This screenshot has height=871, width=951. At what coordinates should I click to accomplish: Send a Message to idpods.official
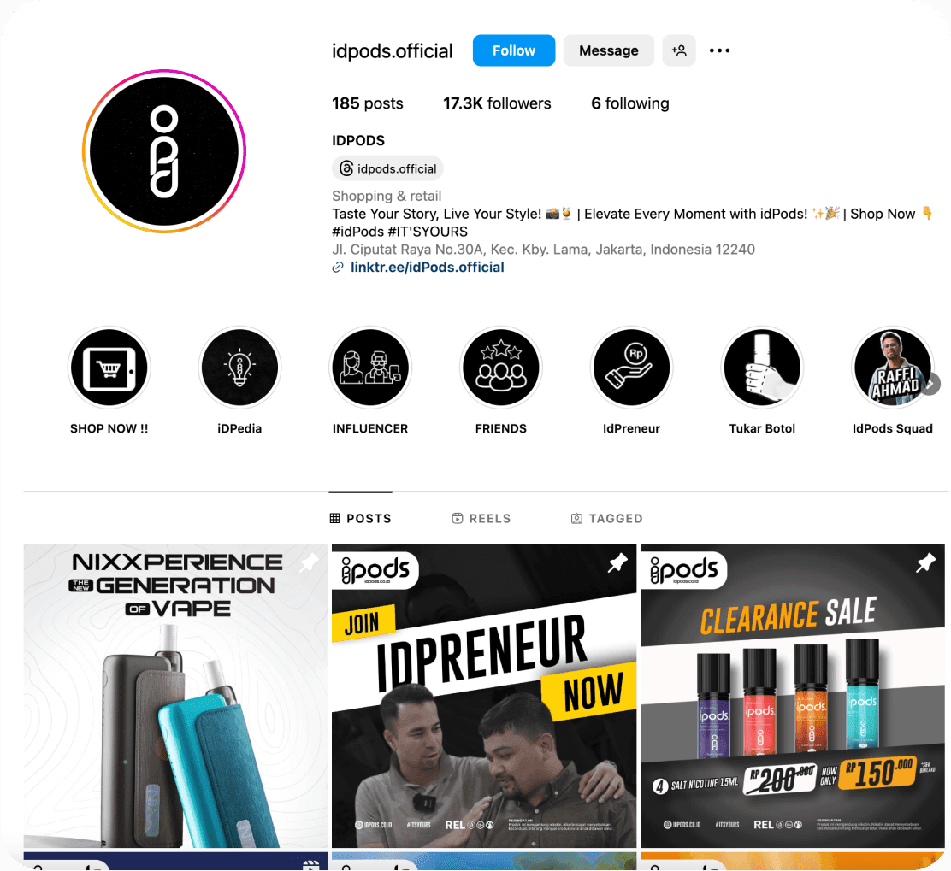pyautogui.click(x=608, y=50)
